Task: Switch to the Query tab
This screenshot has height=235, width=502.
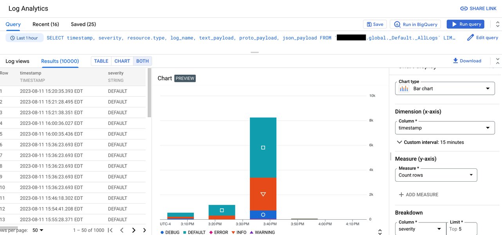Action: coord(13,24)
